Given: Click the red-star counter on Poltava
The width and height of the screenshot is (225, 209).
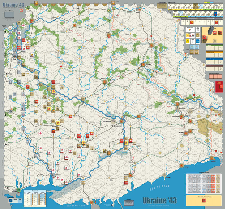Looking at the screenshot, I should coord(105,82).
